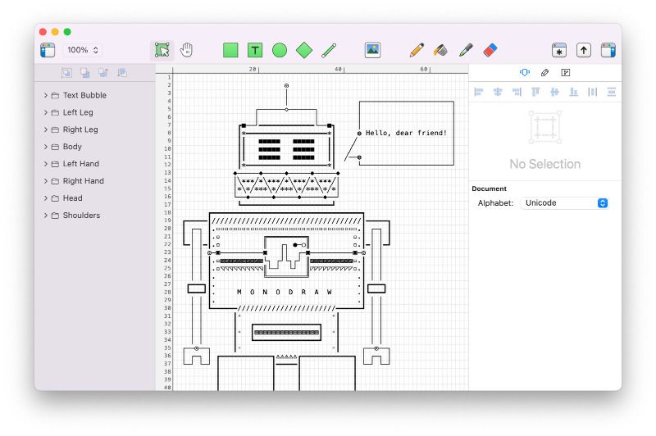Choose the green Ellipse shape tool
The image size is (656, 436).
pyautogui.click(x=280, y=50)
